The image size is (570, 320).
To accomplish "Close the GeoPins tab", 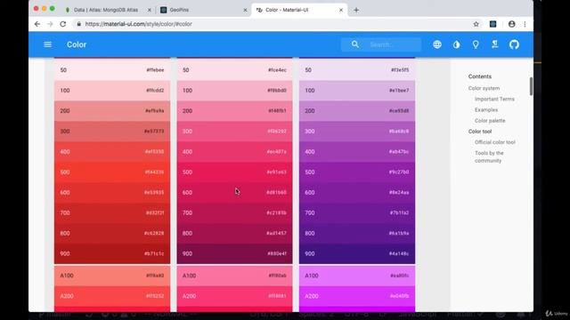I will click(x=245, y=10).
